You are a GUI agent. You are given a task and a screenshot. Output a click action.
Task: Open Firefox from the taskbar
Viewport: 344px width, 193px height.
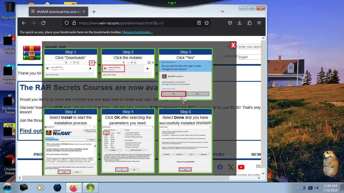click(74, 188)
